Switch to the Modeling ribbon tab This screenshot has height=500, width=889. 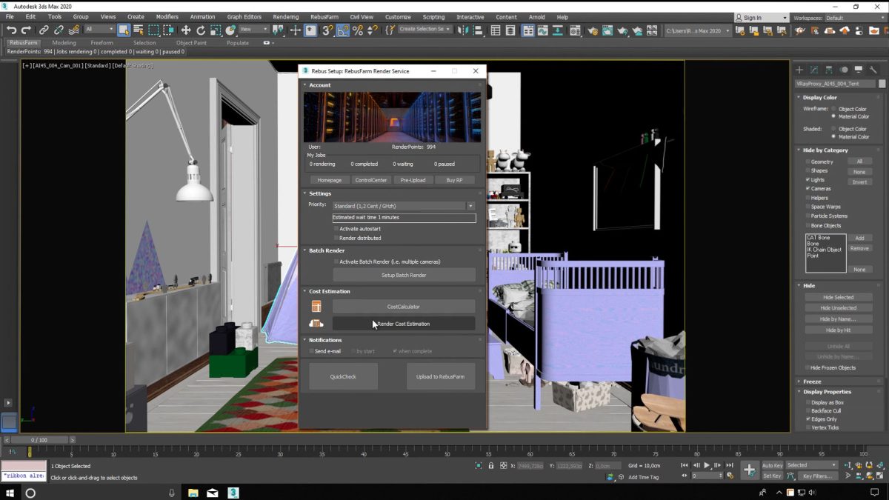(x=64, y=43)
